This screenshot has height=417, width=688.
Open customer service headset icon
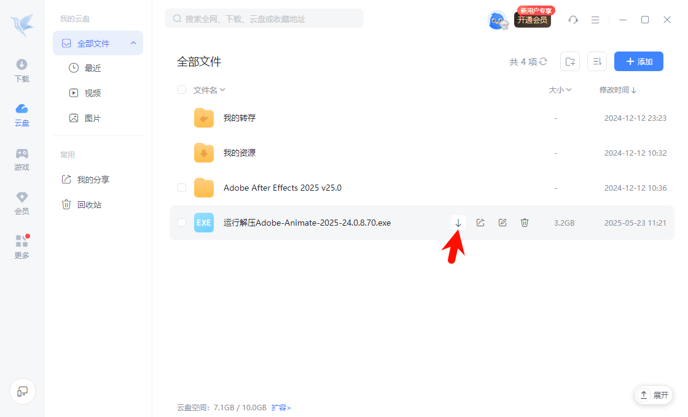click(x=573, y=20)
